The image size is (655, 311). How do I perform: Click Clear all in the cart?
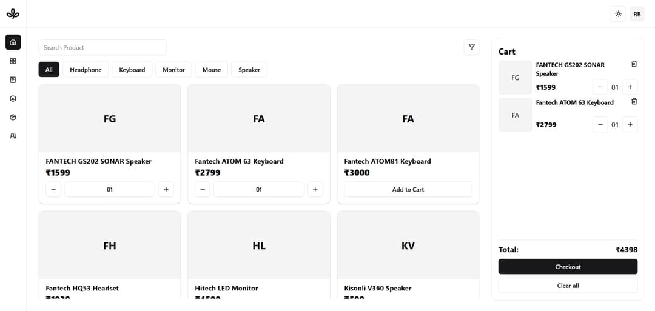(568, 286)
